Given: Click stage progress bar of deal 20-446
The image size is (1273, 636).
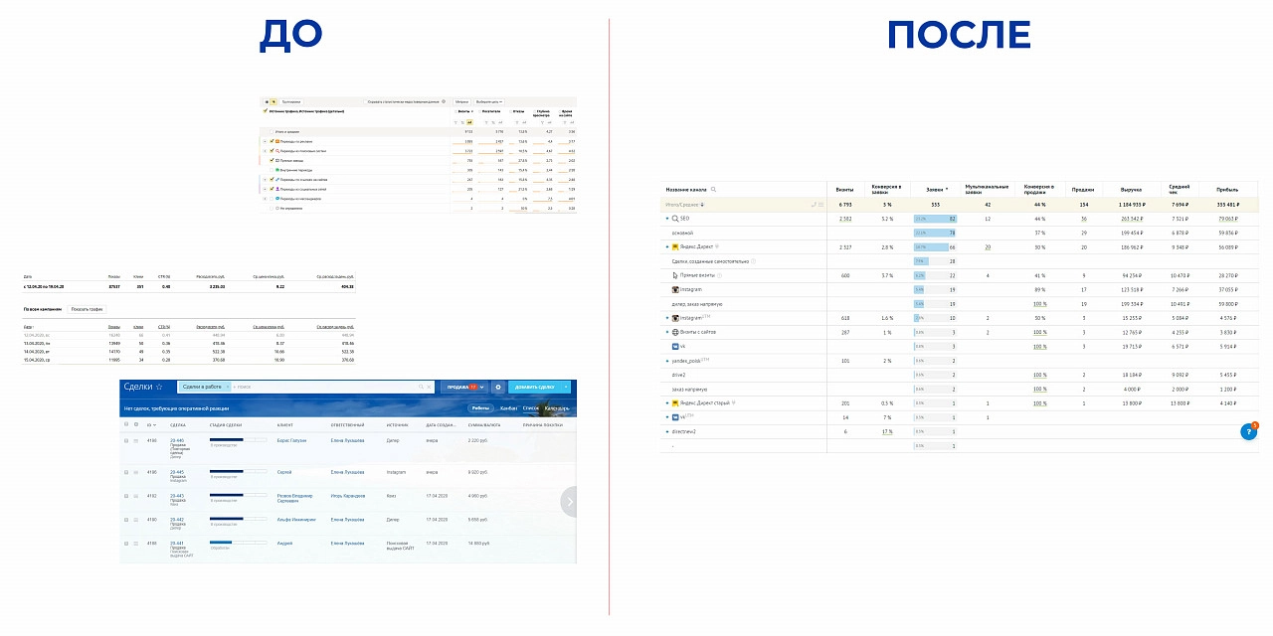Looking at the screenshot, I should 238,440.
